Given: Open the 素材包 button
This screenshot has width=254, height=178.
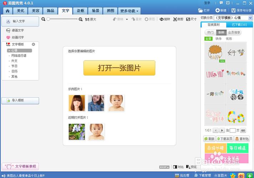Looking at the screenshot, I should (242, 139).
